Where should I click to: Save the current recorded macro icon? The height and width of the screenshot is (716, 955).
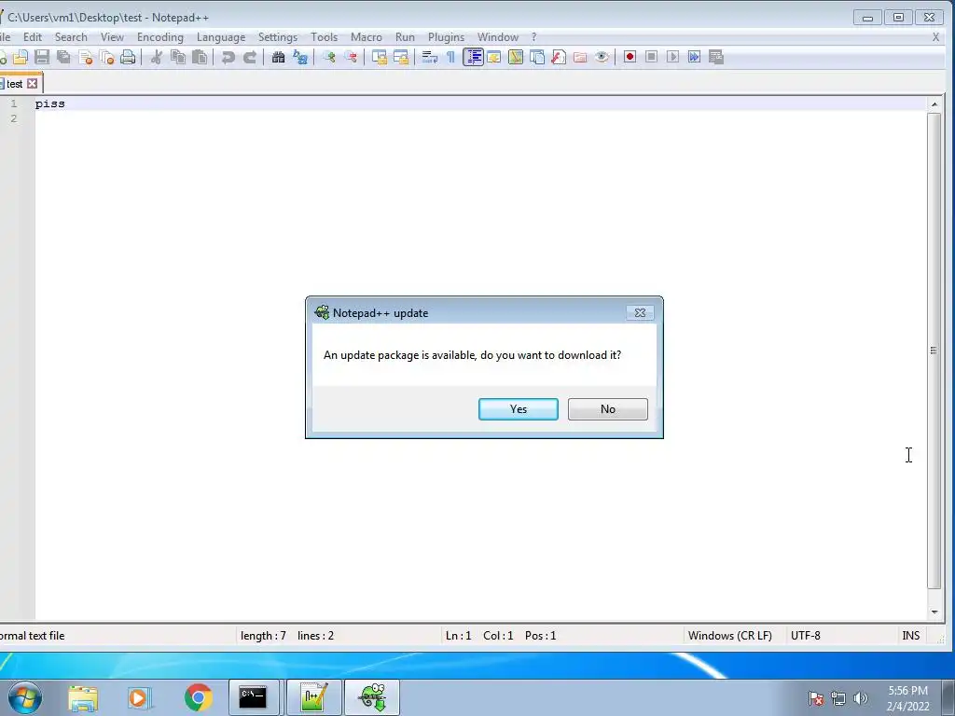pyautogui.click(x=716, y=57)
